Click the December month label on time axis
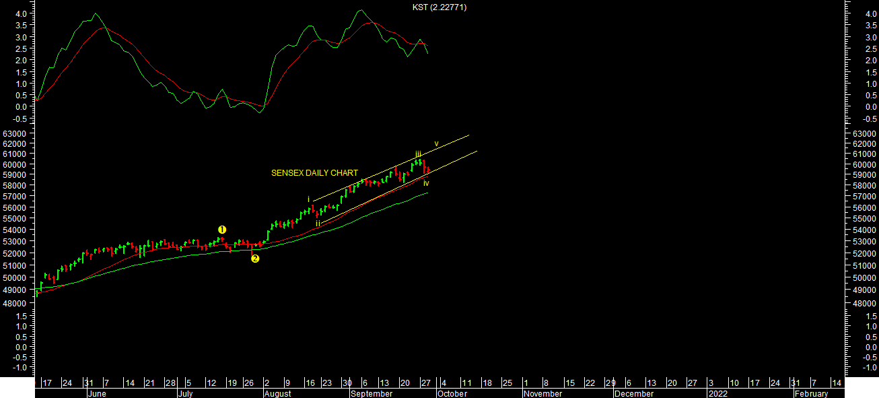 point(634,393)
